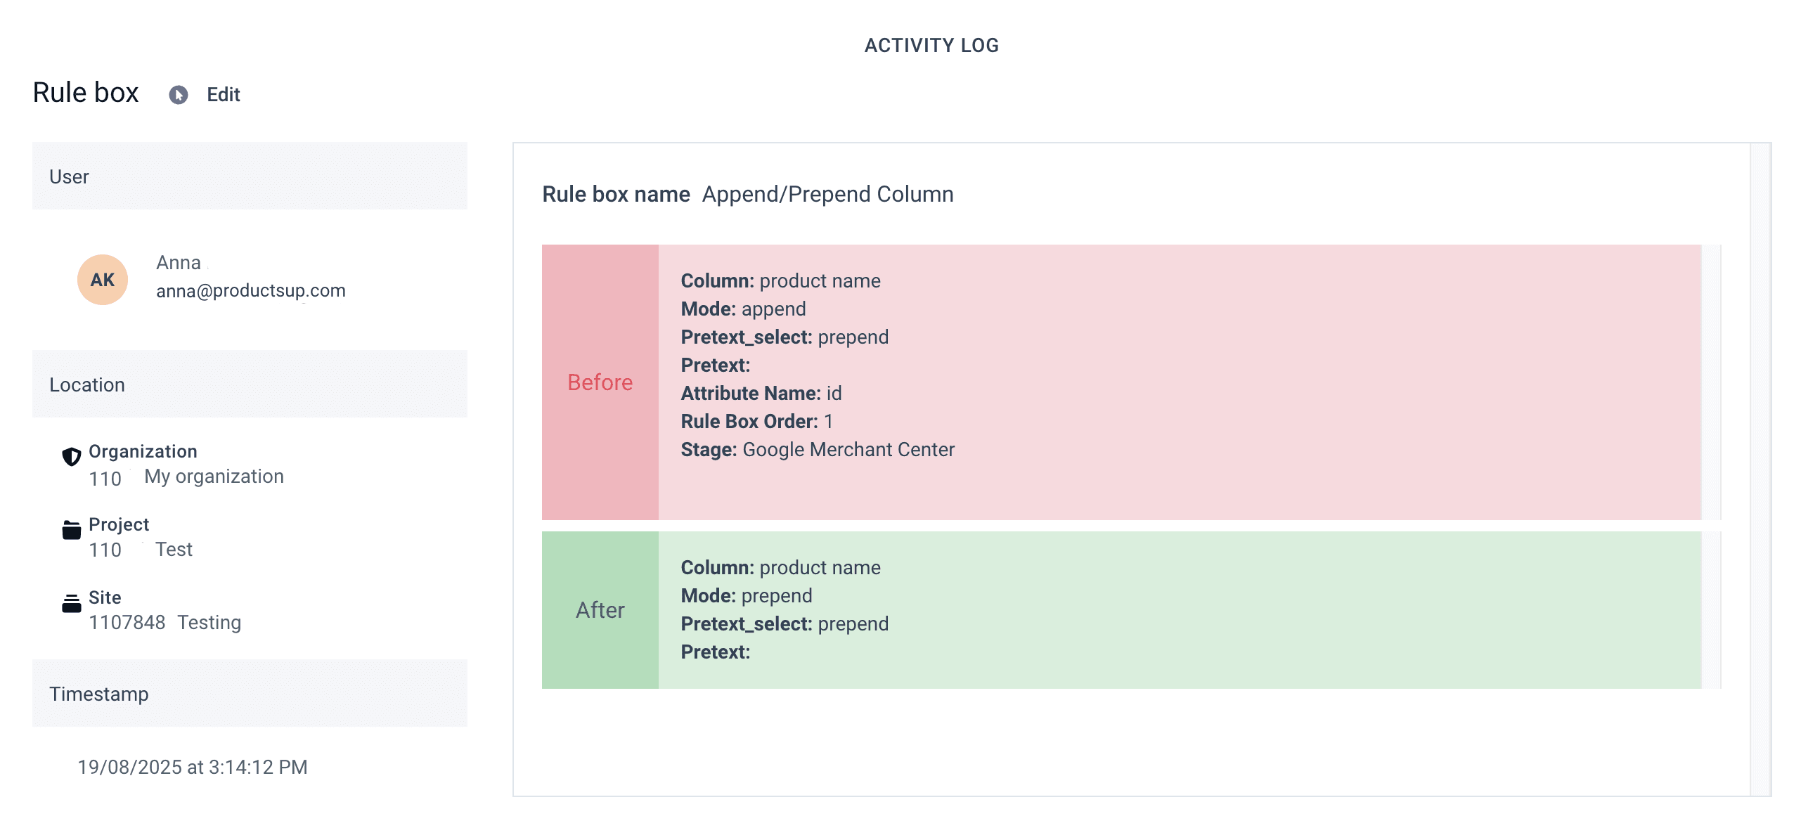Image resolution: width=1801 pixels, height=835 pixels.
Task: Select the Testing site name
Action: (x=209, y=623)
